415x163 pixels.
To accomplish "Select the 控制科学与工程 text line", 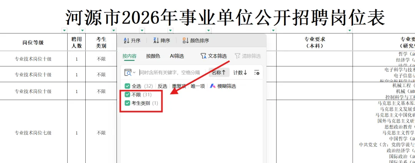I will pos(400,97).
